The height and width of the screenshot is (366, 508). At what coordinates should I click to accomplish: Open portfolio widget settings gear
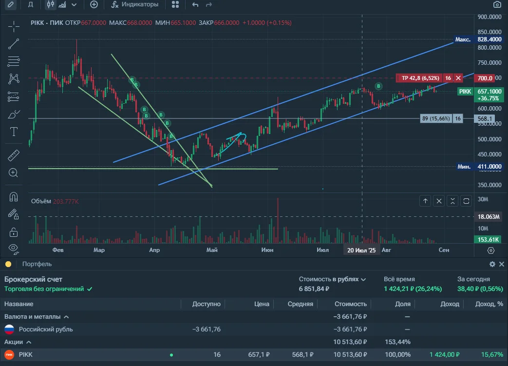(x=492, y=264)
